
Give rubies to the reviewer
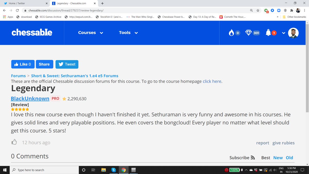click(x=284, y=143)
